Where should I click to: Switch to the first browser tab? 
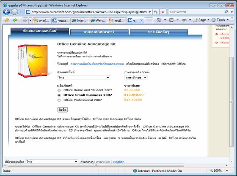pos(42,21)
